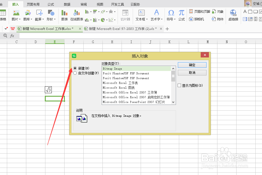Image resolution: width=262 pixels, height=175 pixels.
Task: Switch to the 开发工具 ribbon tab
Action: tap(118, 4)
